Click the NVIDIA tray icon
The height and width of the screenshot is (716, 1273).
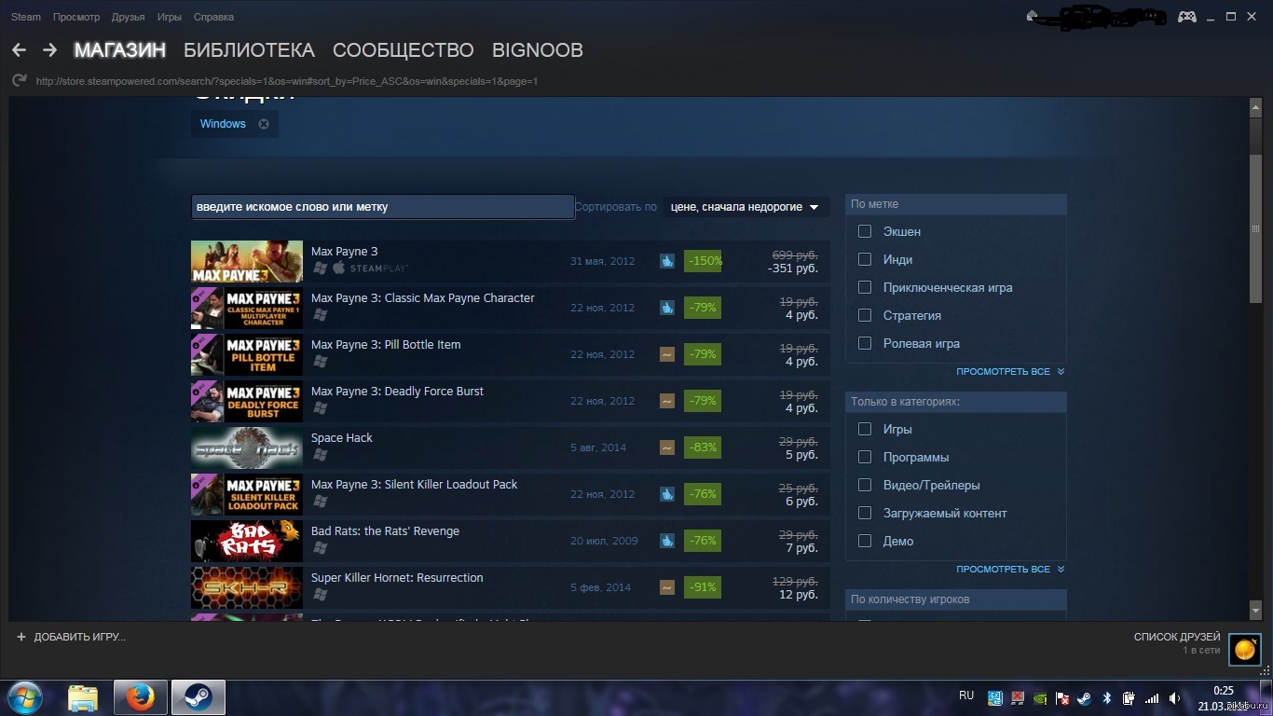1040,697
